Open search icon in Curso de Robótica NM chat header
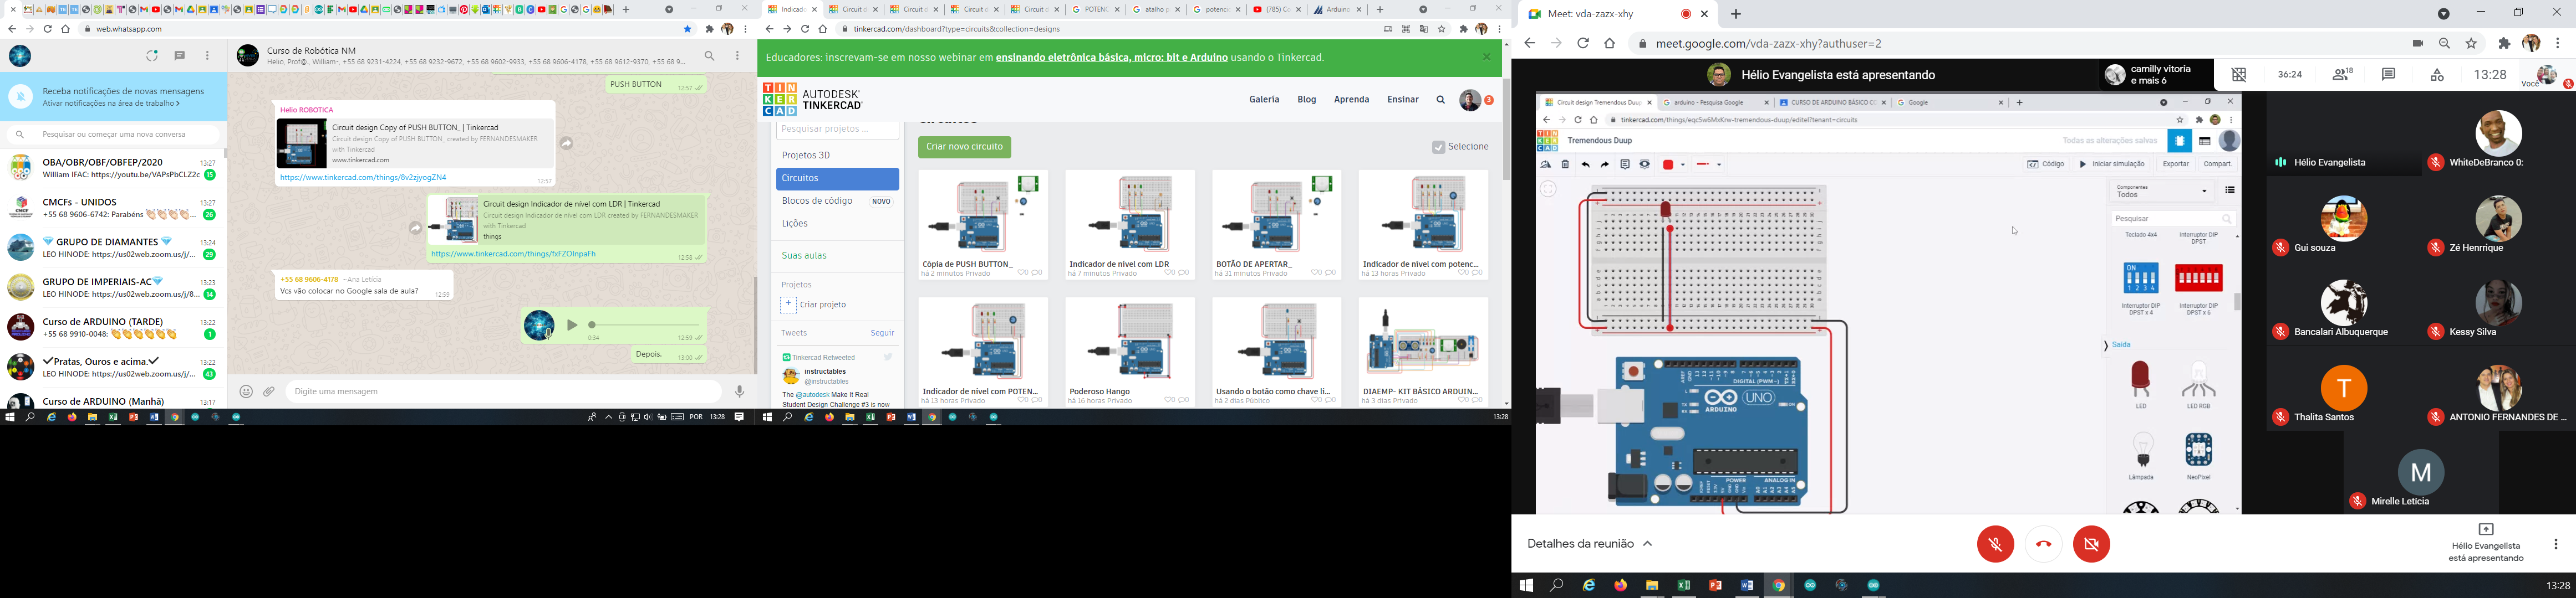The image size is (2576, 598). pos(710,56)
